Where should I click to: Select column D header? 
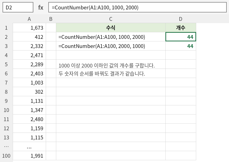[x=181, y=19]
